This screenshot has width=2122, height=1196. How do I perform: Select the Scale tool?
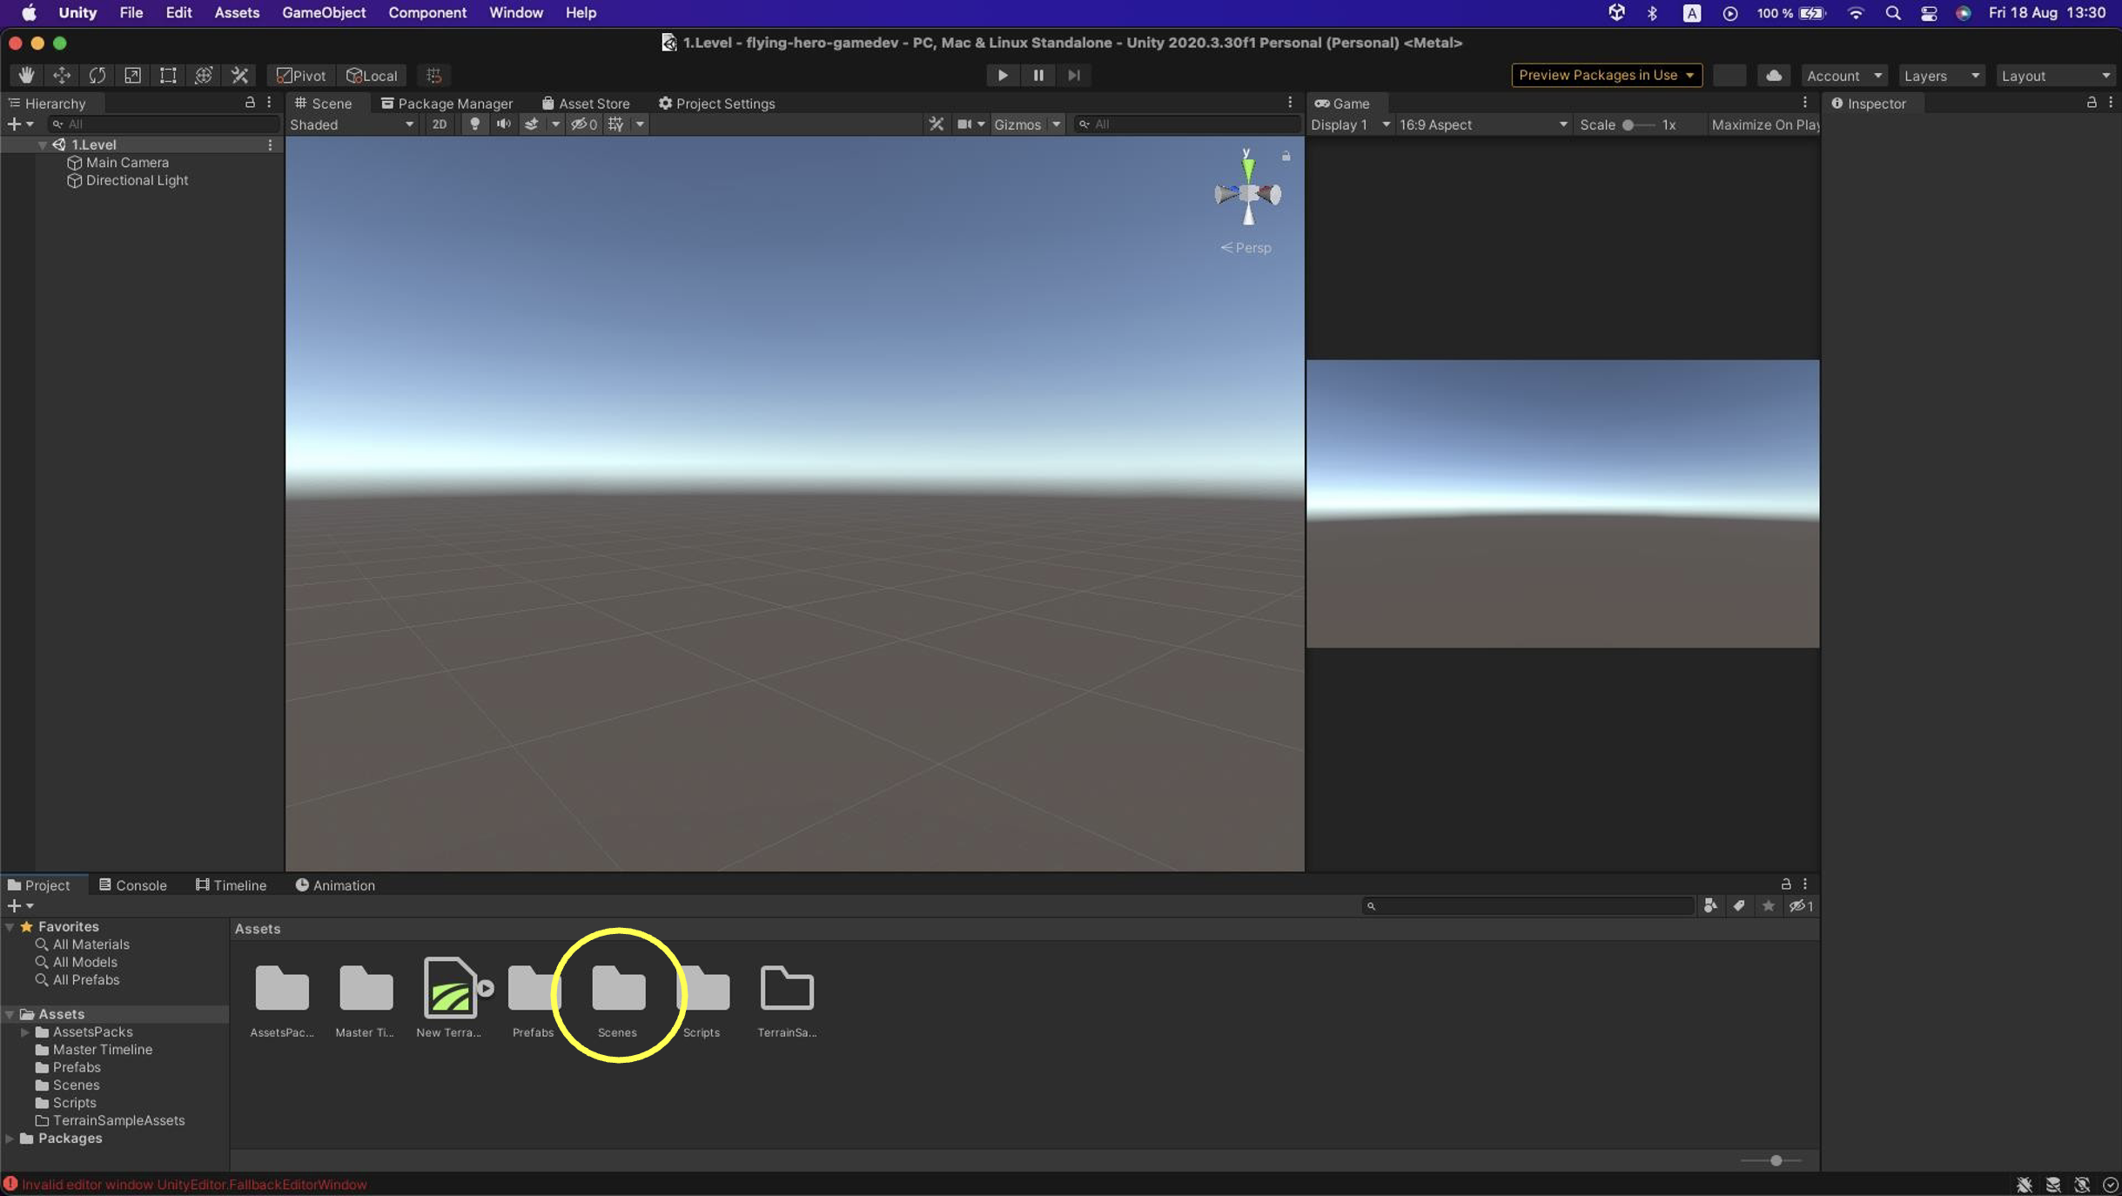132,75
